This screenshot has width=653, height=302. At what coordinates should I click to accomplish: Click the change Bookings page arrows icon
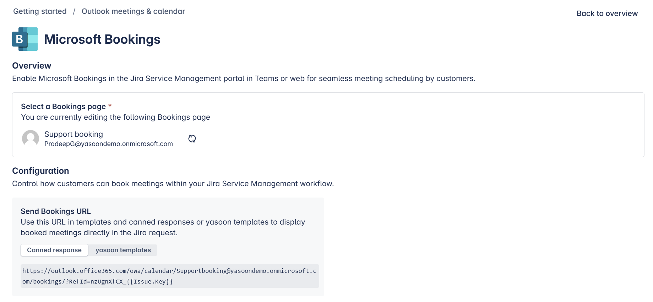192,139
